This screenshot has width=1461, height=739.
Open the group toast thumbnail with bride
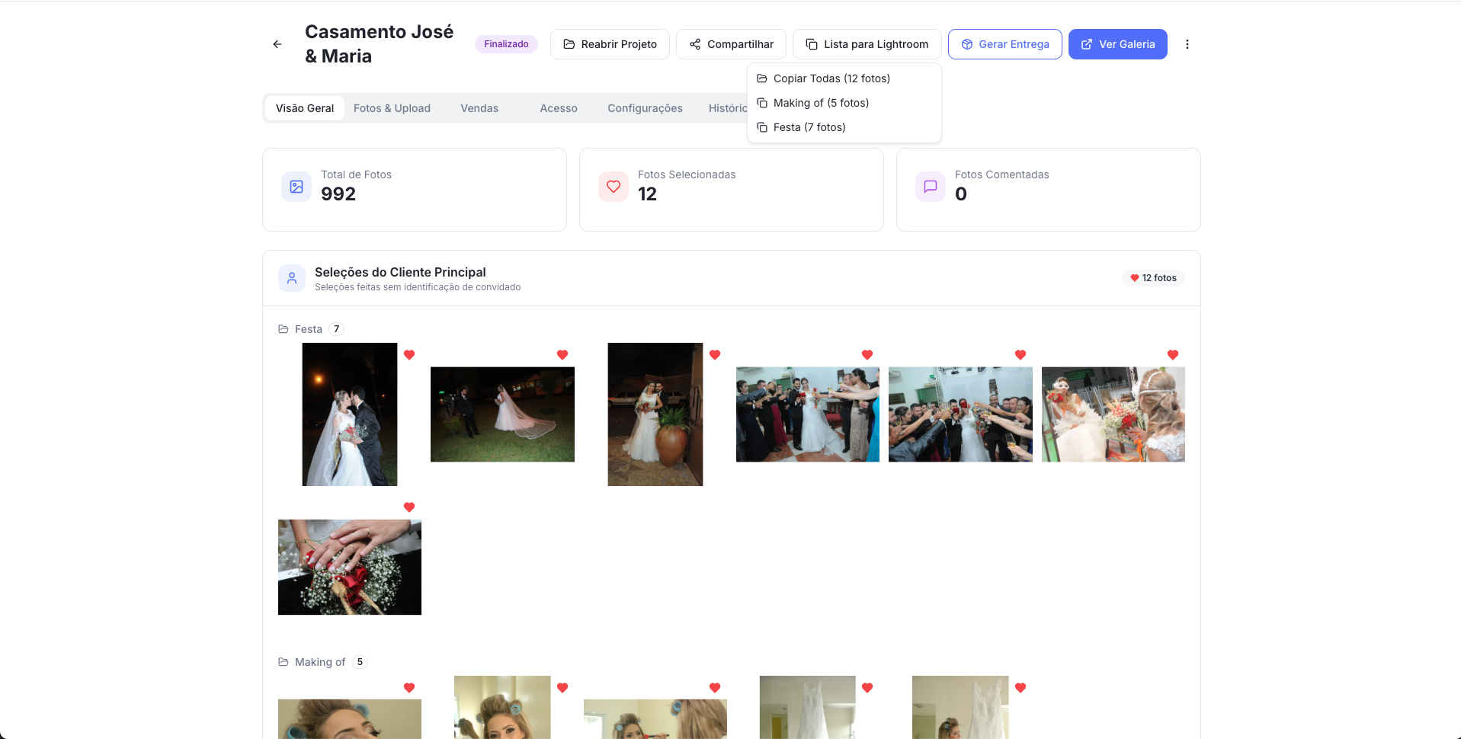[x=808, y=414]
